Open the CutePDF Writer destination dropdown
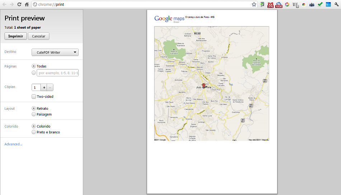Viewport: 341px width, 195px height. point(55,52)
